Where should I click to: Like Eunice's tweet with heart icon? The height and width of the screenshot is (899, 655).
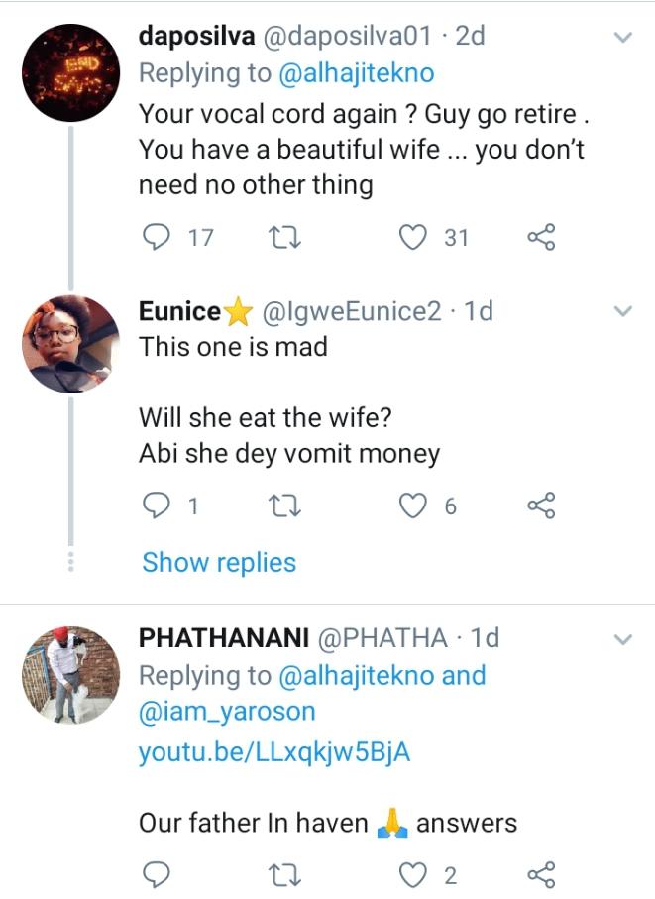point(412,506)
